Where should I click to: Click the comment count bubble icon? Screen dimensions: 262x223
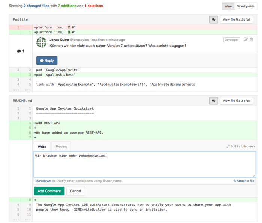point(19,51)
